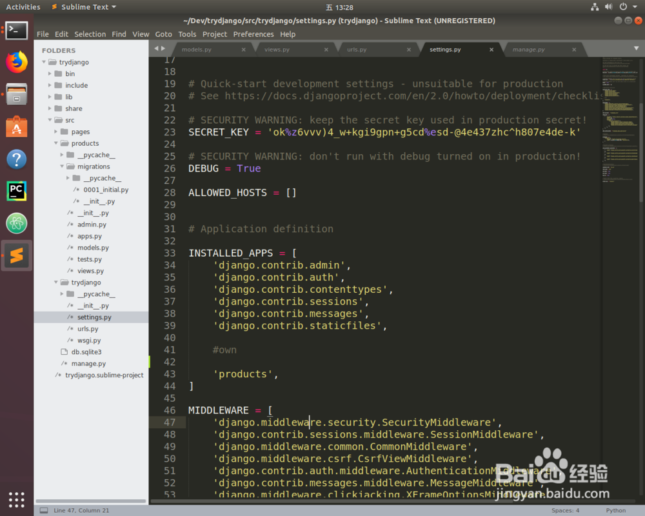The height and width of the screenshot is (516, 645).
Task: Open the network status icon
Action: (x=595, y=7)
